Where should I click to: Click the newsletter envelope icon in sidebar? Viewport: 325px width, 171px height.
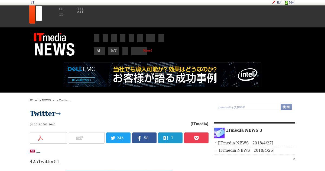coord(219,133)
